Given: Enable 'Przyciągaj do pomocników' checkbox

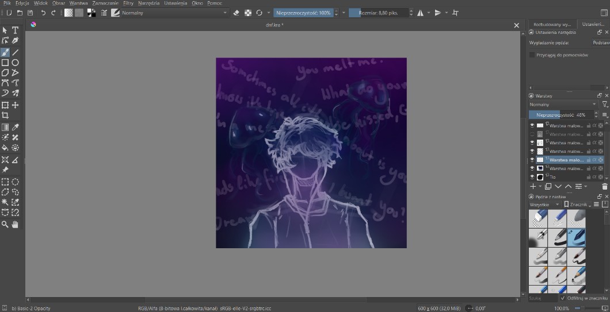Looking at the screenshot, I should tap(532, 55).
